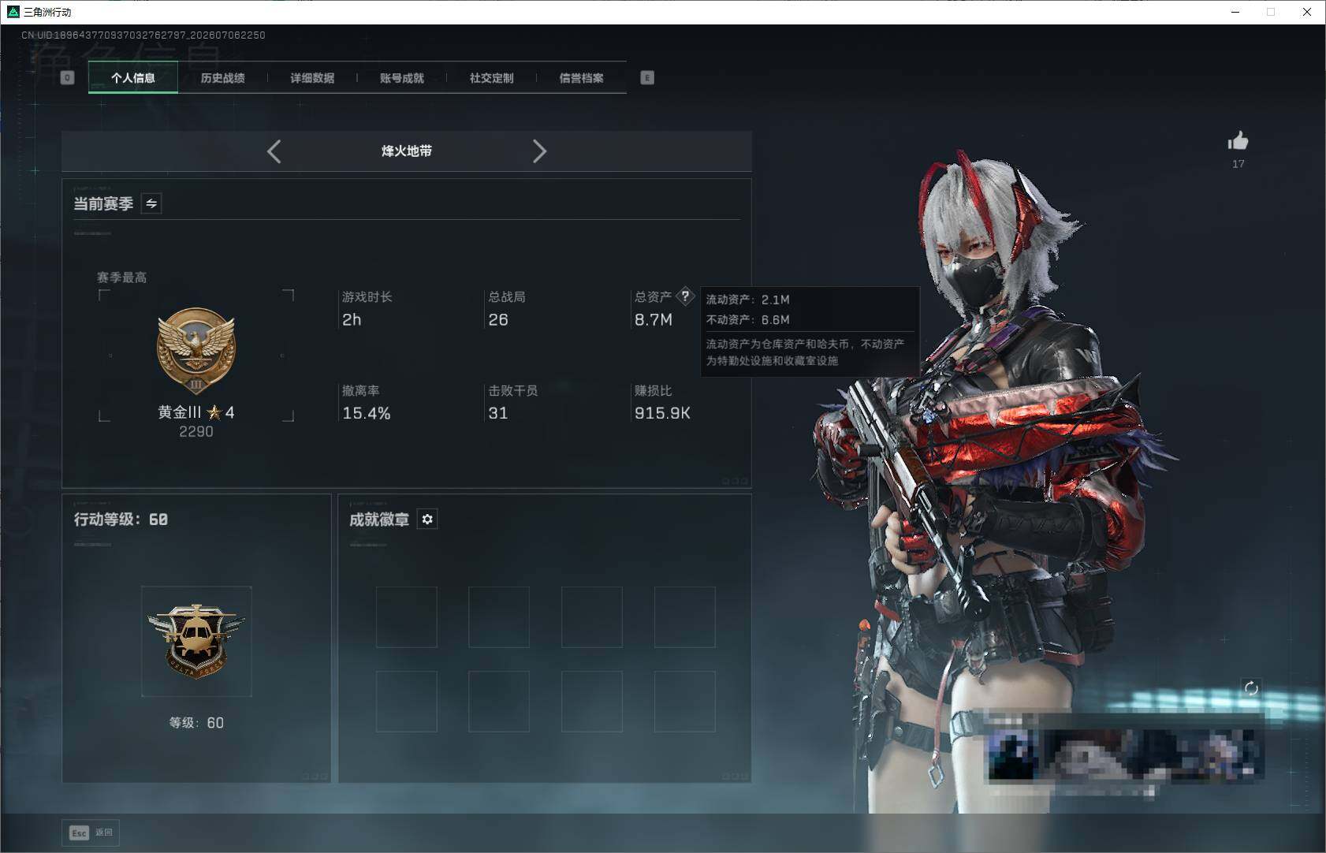Click the 赚损比 value 915.9K
This screenshot has height=853, width=1326.
click(662, 413)
